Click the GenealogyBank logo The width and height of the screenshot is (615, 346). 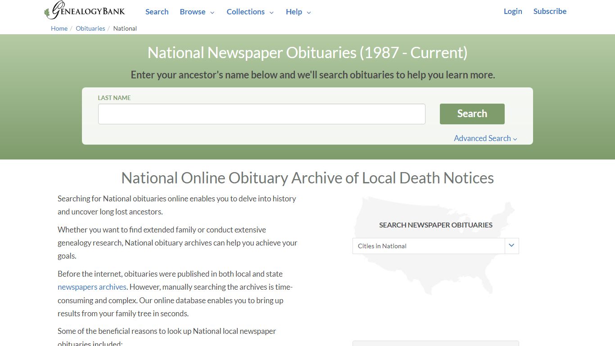pos(85,10)
